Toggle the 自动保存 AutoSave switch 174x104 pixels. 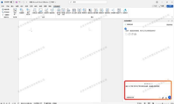[12, 2]
